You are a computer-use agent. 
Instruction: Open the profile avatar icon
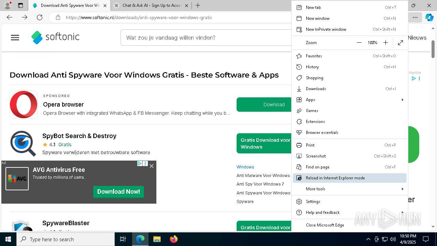(x=8, y=5)
